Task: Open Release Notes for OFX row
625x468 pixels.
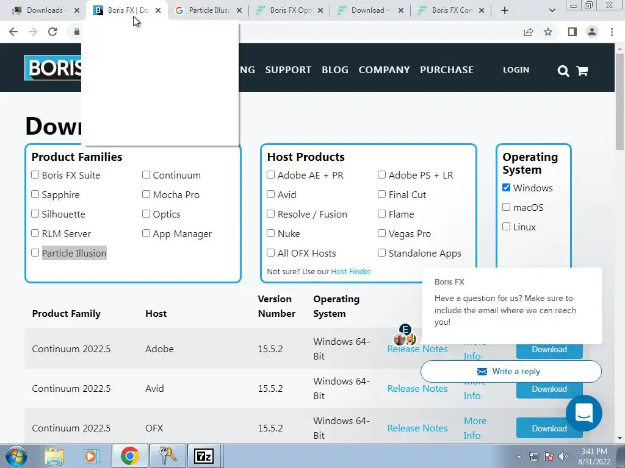Action: click(x=417, y=428)
